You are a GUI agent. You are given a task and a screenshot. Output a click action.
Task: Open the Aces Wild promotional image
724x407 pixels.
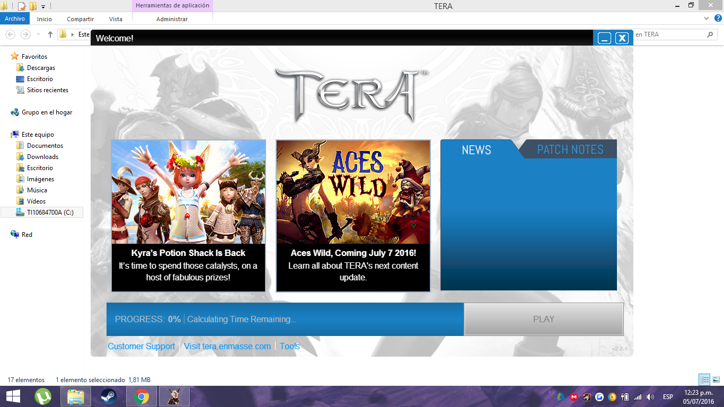tap(353, 192)
